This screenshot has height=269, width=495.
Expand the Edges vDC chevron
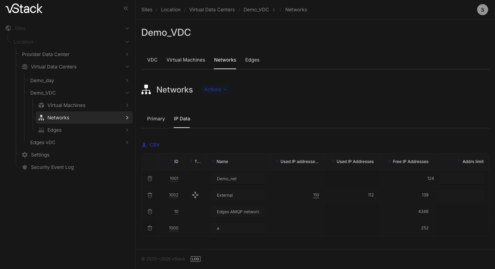(127, 142)
